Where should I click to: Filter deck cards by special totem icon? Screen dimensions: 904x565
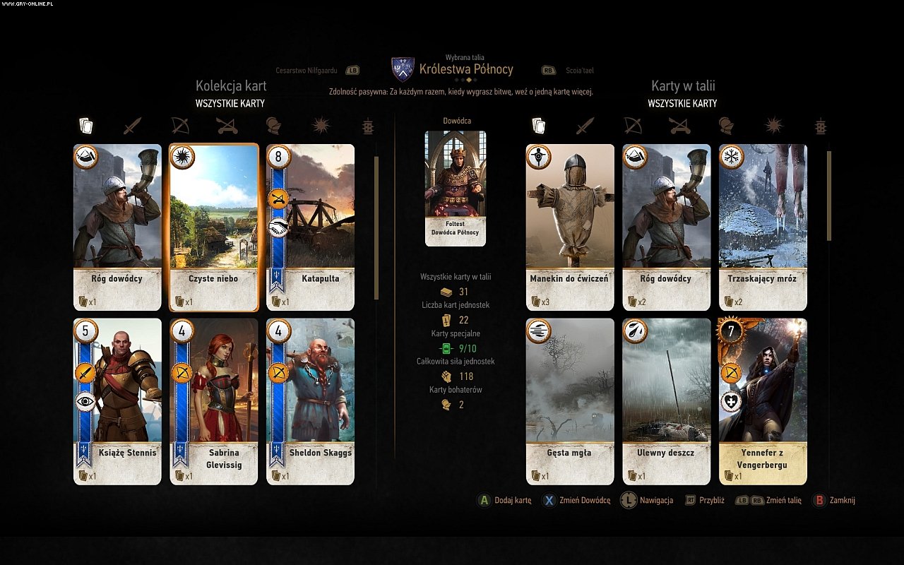(820, 126)
